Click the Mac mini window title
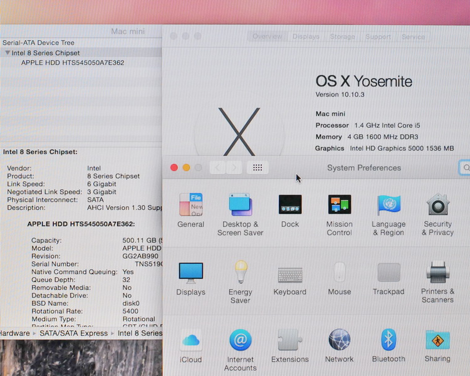Viewport: 470px width, 376px height. [x=128, y=31]
